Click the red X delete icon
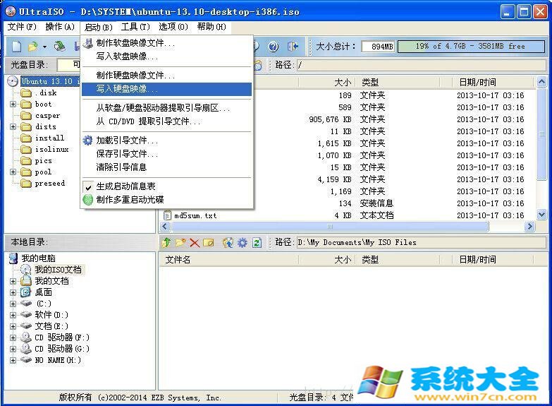552x406 pixels. (x=195, y=242)
